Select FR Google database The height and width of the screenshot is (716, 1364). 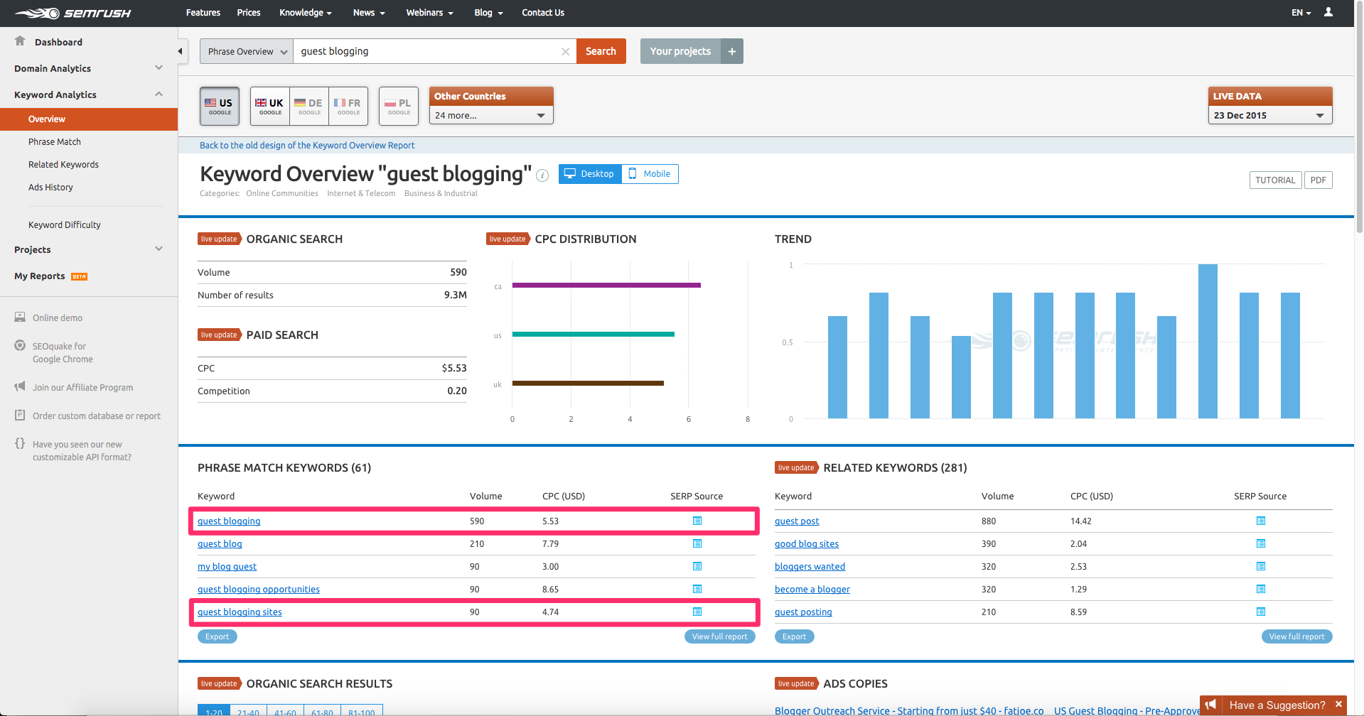[348, 106]
